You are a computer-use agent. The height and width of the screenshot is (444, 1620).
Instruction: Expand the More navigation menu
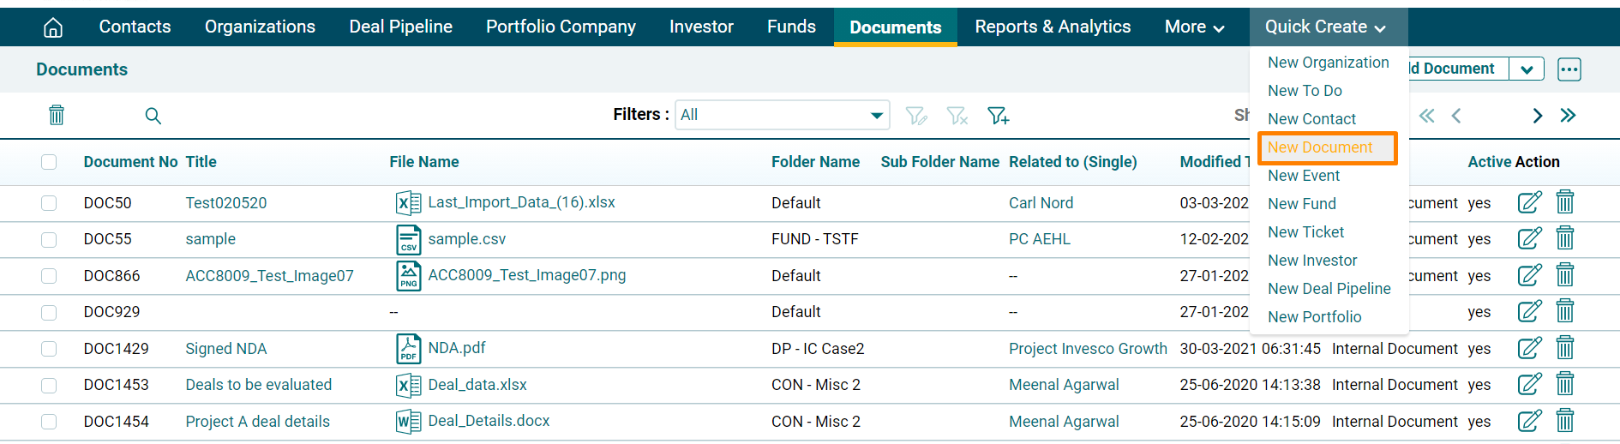point(1193,27)
